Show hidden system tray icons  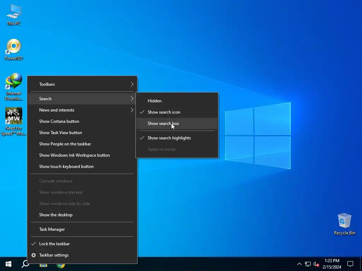tap(299, 264)
